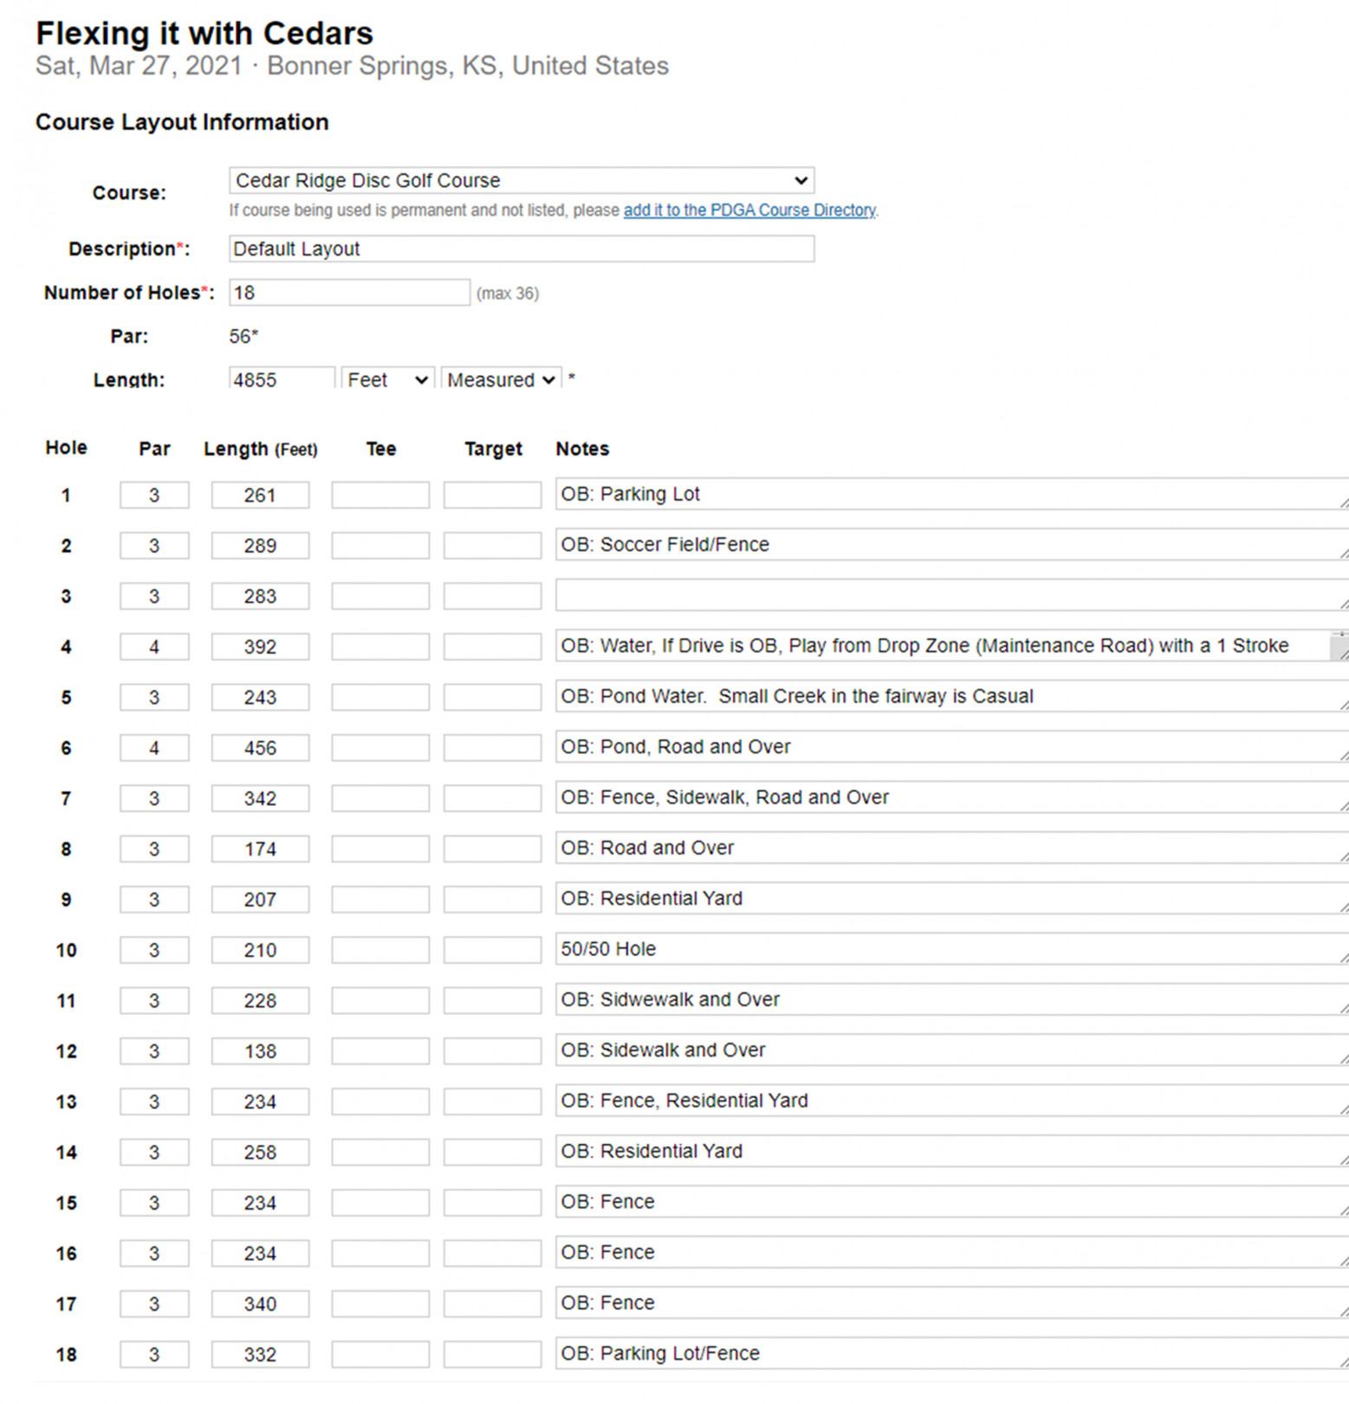The image size is (1349, 1404).
Task: Follow the add it to PDGA Course Directory link
Action: pyautogui.click(x=749, y=210)
